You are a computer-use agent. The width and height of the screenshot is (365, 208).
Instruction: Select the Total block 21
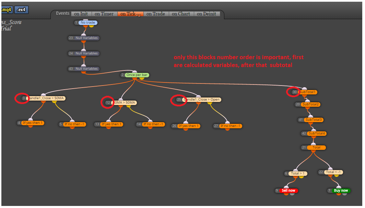(316, 147)
